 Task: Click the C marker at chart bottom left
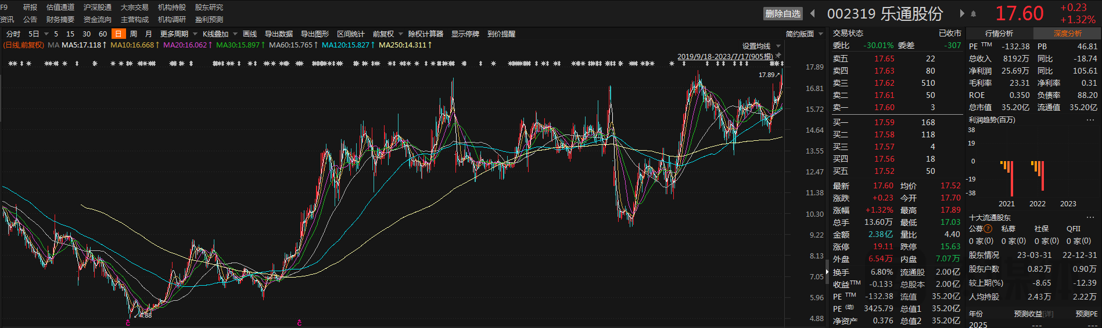(x=128, y=323)
